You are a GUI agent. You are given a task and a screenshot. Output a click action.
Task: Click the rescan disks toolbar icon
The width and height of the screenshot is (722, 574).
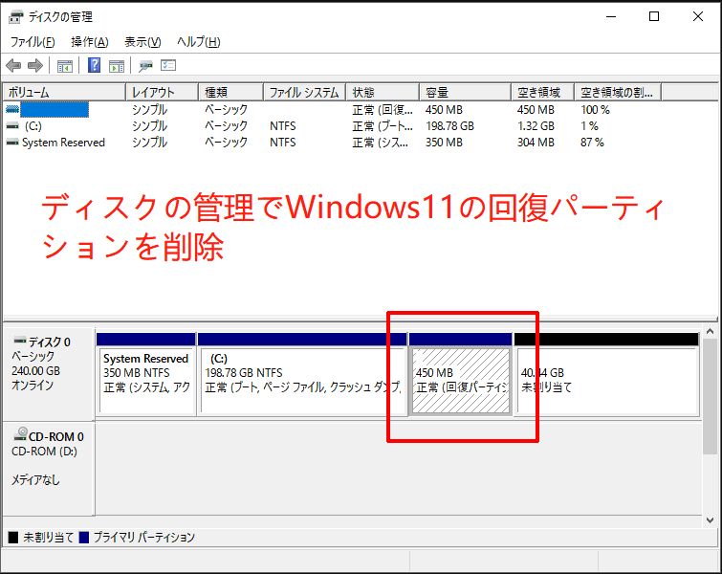[145, 66]
